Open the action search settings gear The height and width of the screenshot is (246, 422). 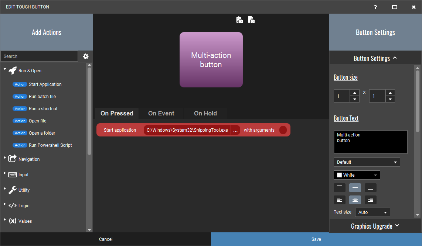point(85,56)
